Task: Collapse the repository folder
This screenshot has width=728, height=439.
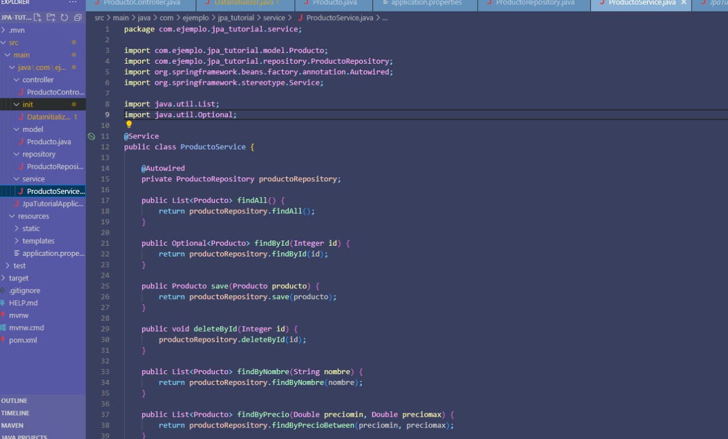Action: pyautogui.click(x=17, y=155)
